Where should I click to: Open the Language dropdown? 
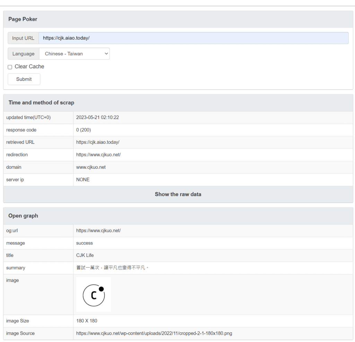pyautogui.click(x=75, y=54)
